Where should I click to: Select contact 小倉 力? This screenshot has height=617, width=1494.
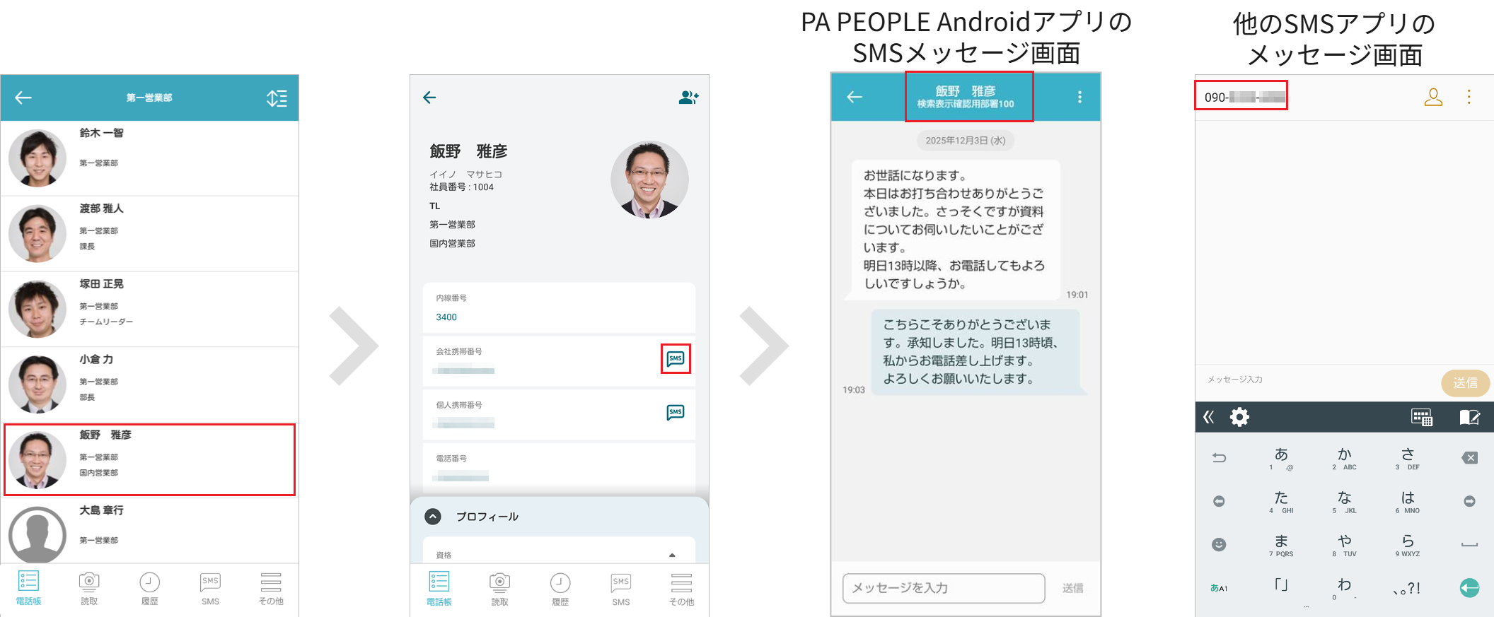pos(149,384)
